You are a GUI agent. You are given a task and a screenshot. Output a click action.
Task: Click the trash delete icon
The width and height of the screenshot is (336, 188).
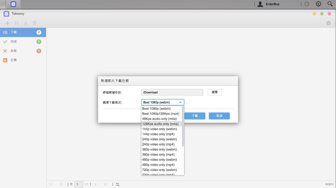pyautogui.click(x=35, y=23)
